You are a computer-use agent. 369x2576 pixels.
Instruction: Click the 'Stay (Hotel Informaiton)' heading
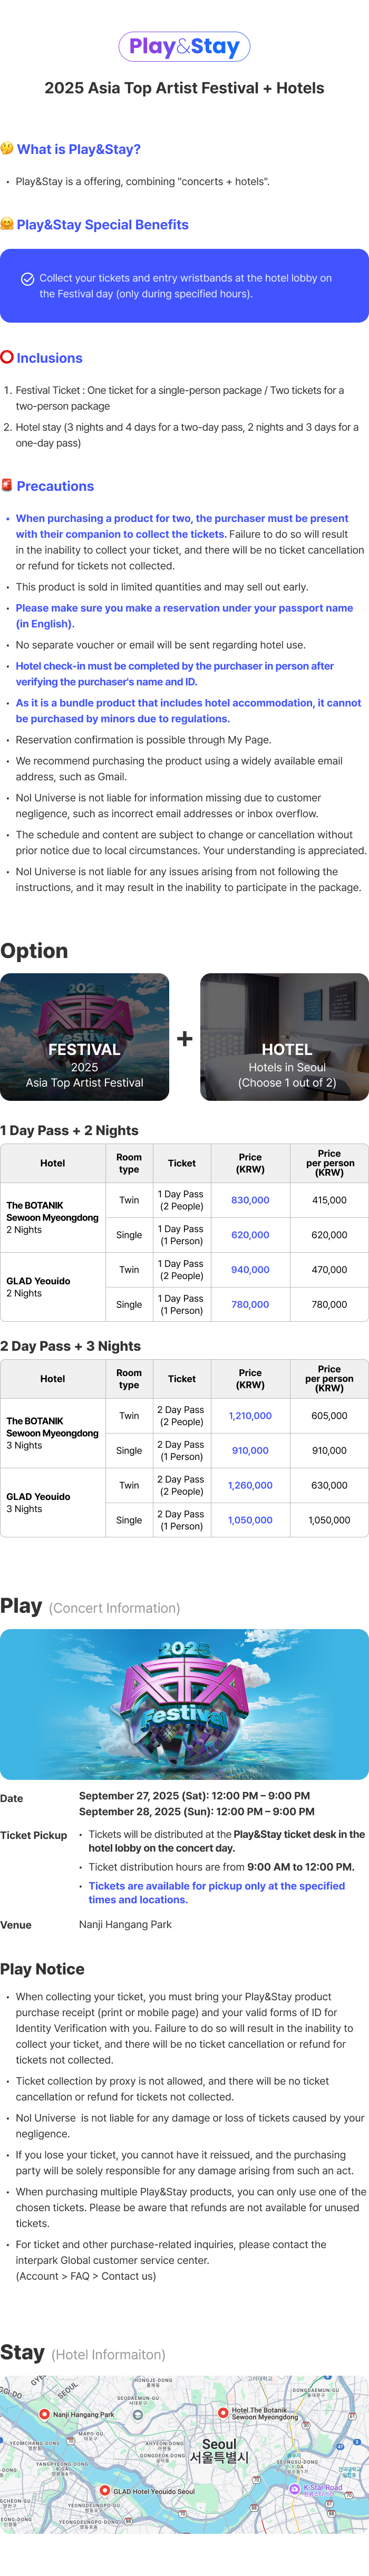(83, 2352)
